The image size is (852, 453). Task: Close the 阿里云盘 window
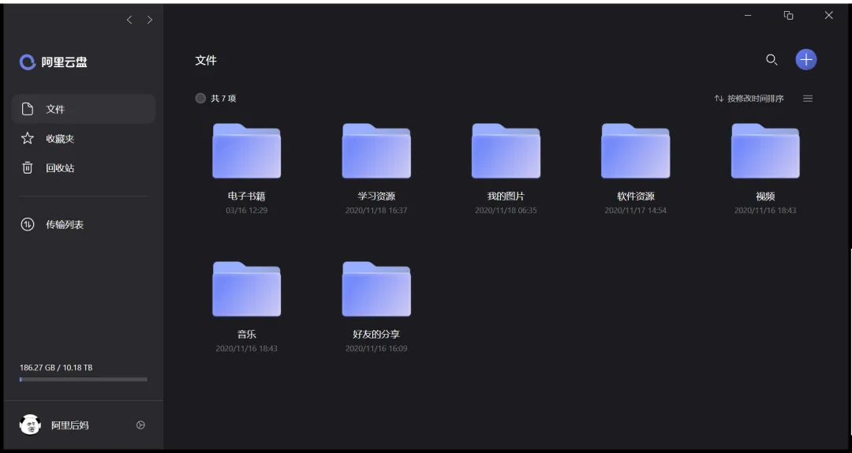828,15
